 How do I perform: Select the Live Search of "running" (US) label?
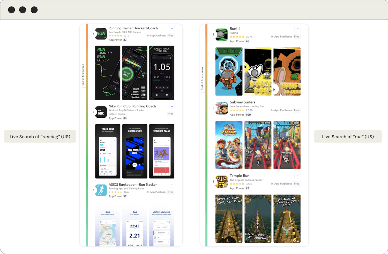(40, 137)
